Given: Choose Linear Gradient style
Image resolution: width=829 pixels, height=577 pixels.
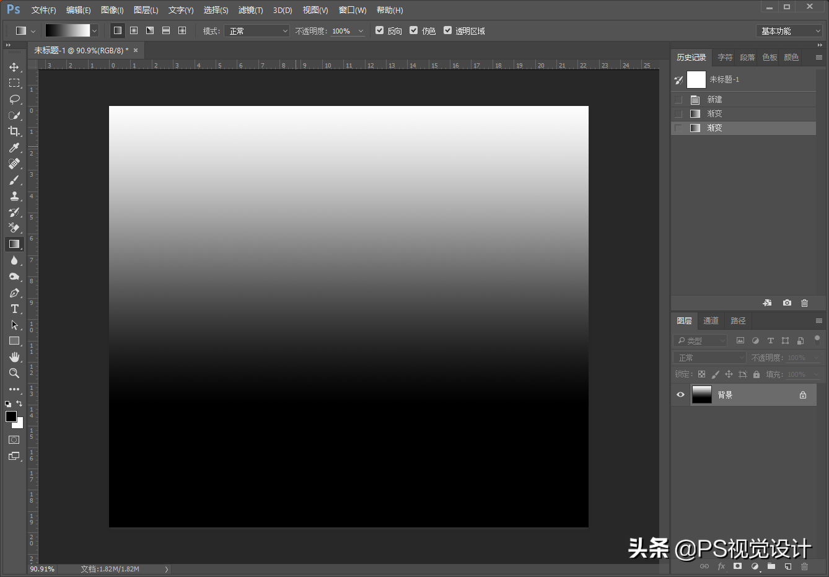Looking at the screenshot, I should (118, 30).
